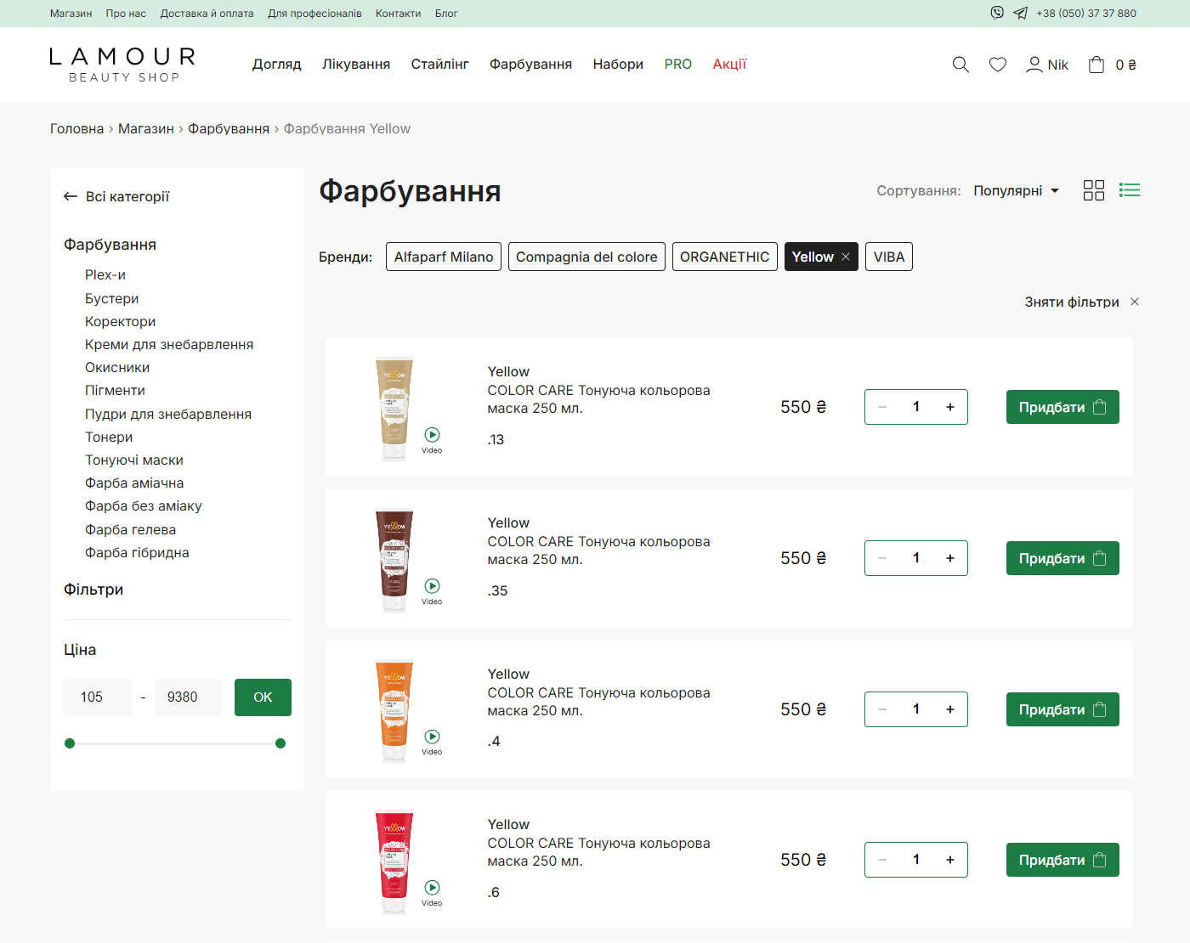Buy the .4 toning mask
The image size is (1190, 943).
pyautogui.click(x=1062, y=709)
